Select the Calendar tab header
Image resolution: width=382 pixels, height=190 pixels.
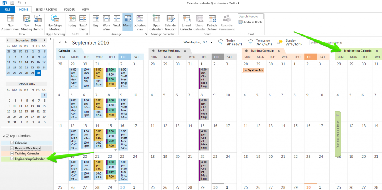[x=64, y=51]
